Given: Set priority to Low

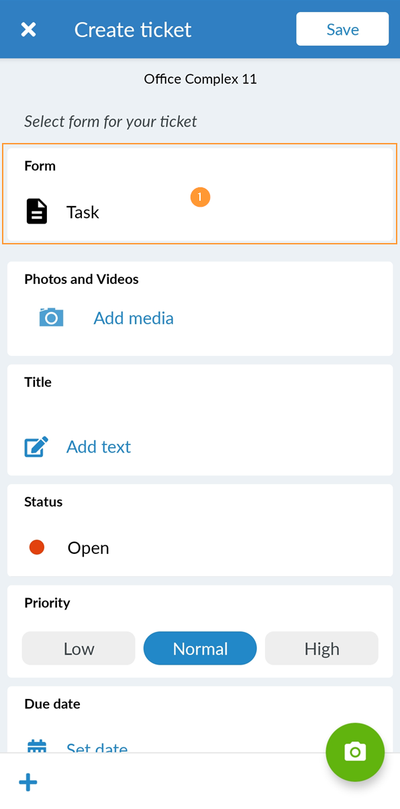Looking at the screenshot, I should point(79,649).
